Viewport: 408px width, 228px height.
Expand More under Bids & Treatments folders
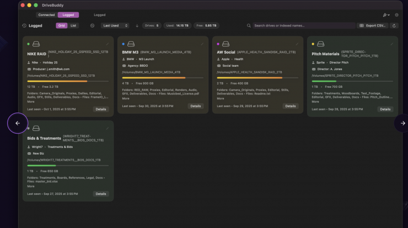coord(31,186)
